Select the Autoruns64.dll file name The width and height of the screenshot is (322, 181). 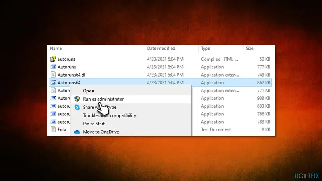[x=72, y=75]
